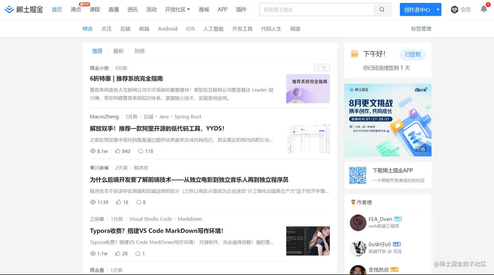Open the 推荐系统完全指南 thumbnail image
The width and height of the screenshot is (494, 275).
(x=308, y=89)
